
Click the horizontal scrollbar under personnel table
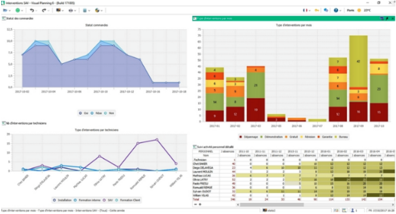pyautogui.click(x=315, y=205)
